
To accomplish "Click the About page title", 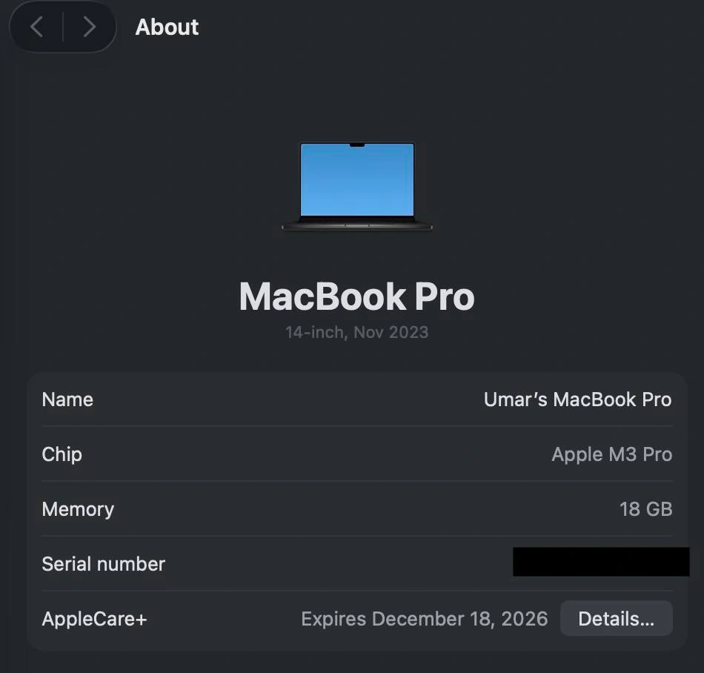I will pyautogui.click(x=167, y=27).
